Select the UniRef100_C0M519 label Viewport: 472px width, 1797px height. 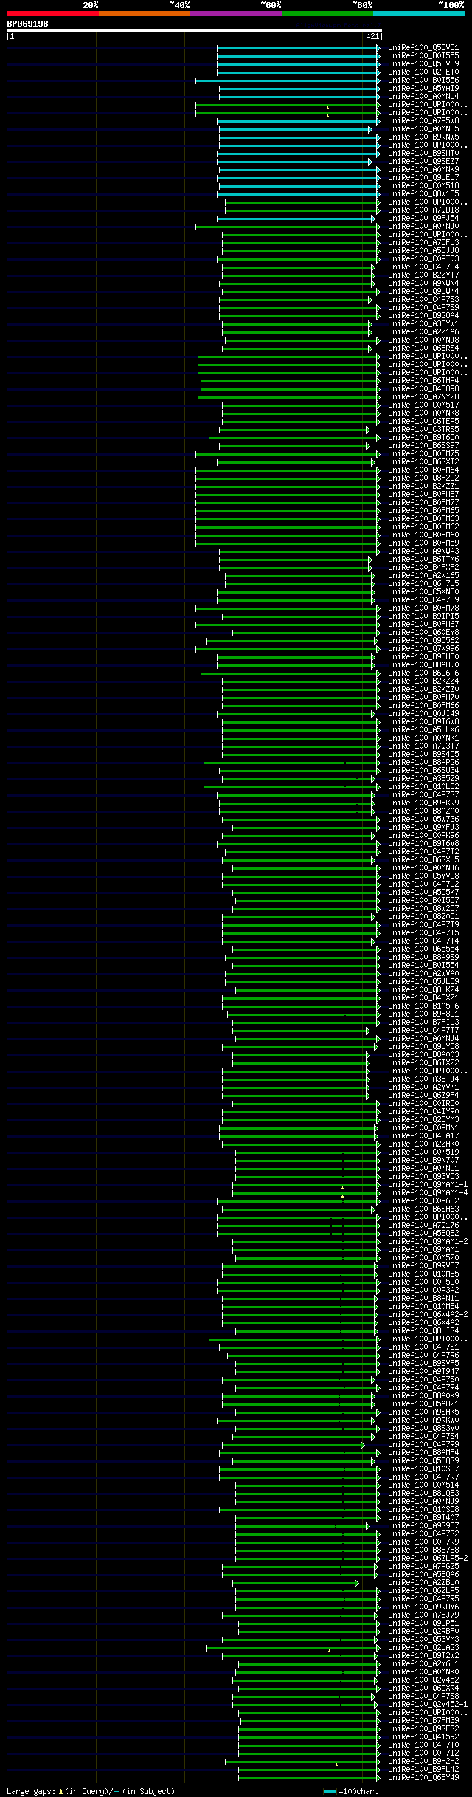[423, 1152]
